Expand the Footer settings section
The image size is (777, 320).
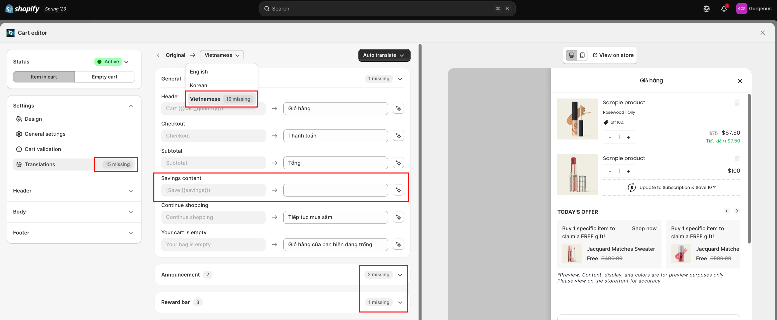(x=74, y=233)
